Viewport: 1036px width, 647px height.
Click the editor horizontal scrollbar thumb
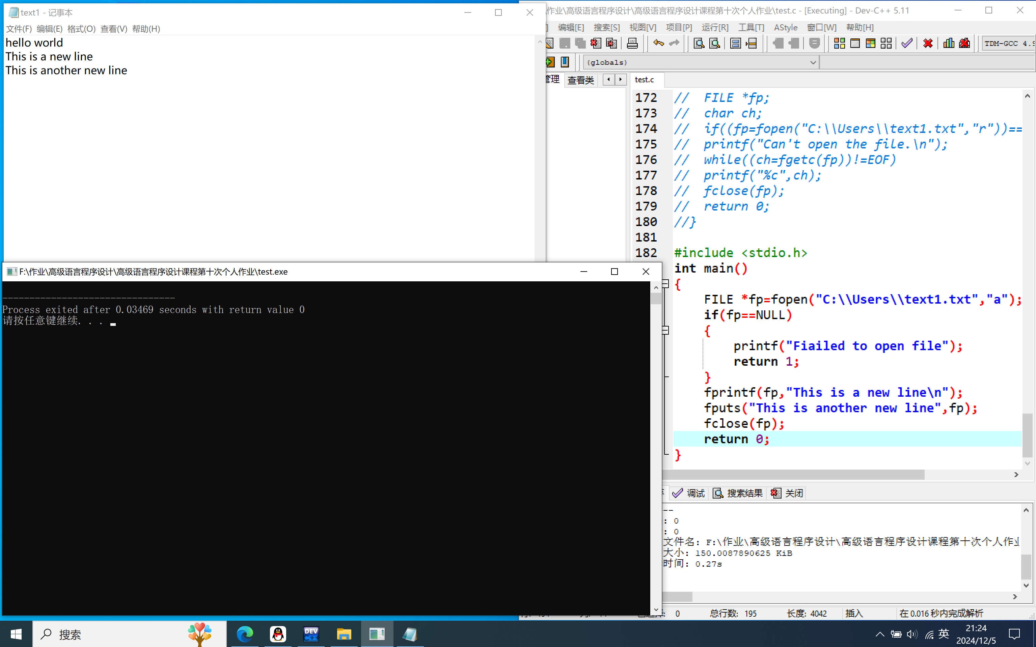(x=792, y=475)
